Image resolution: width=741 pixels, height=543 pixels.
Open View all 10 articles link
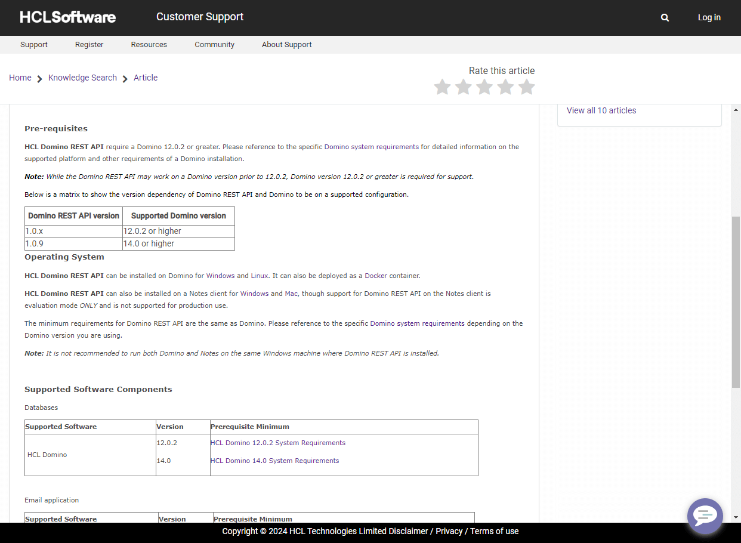[601, 110]
